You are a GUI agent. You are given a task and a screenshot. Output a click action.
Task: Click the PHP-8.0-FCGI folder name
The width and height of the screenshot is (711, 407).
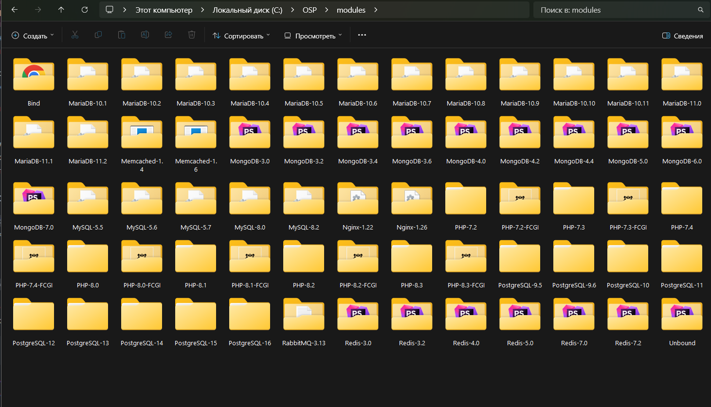point(142,285)
